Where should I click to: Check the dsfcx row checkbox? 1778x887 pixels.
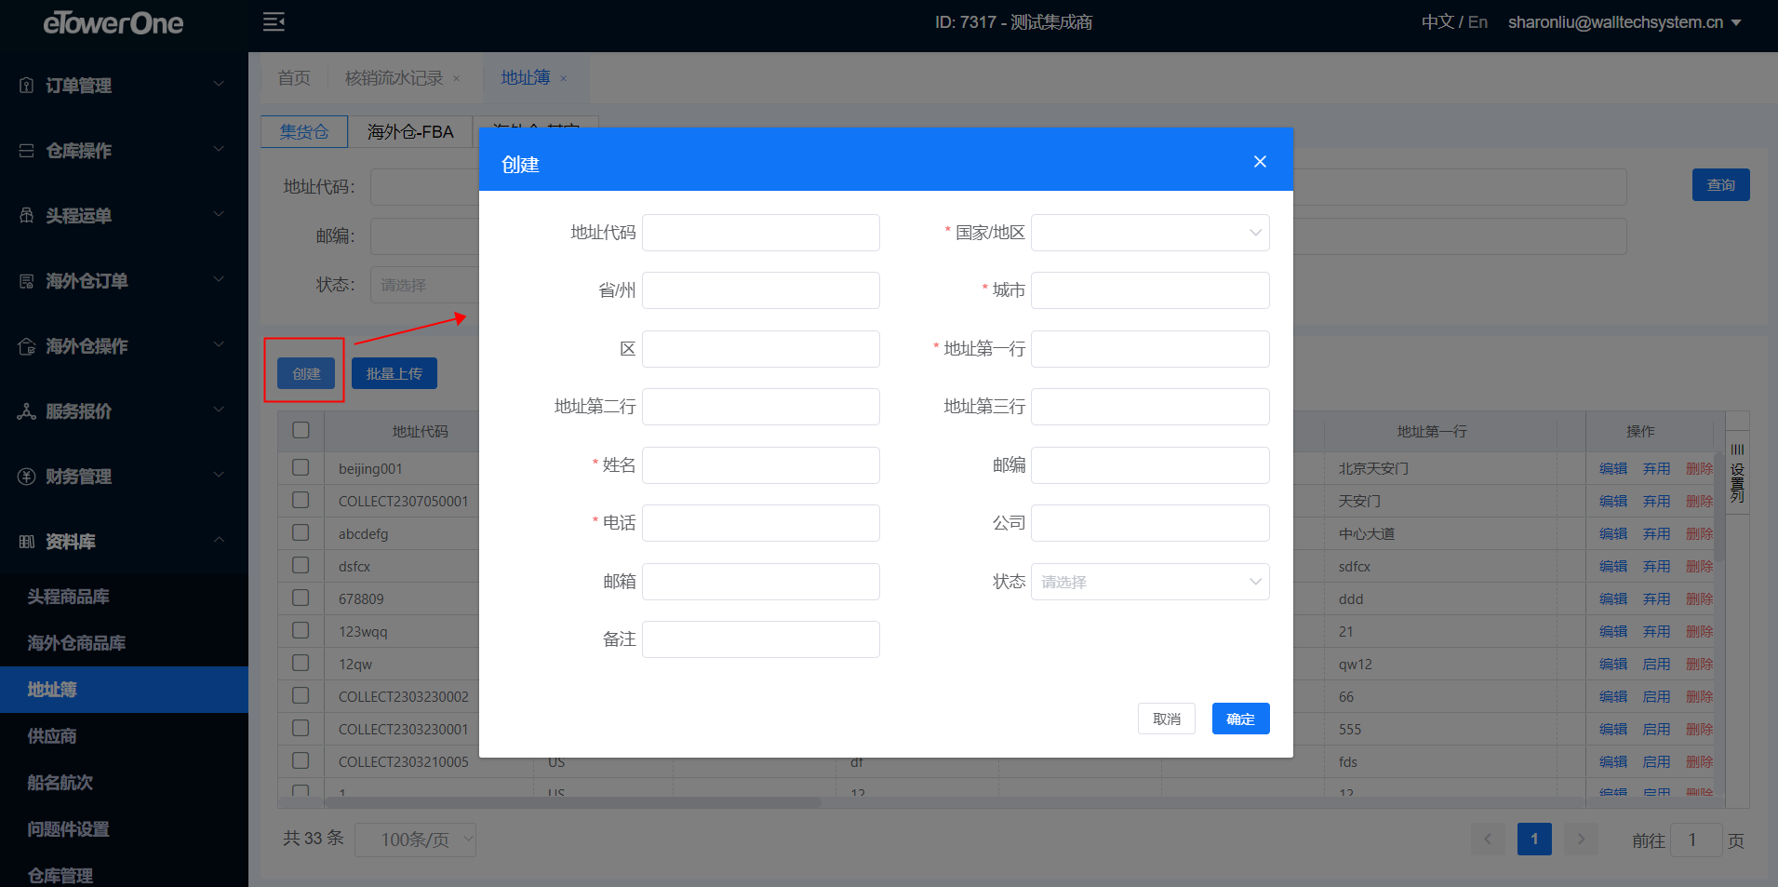coord(301,565)
